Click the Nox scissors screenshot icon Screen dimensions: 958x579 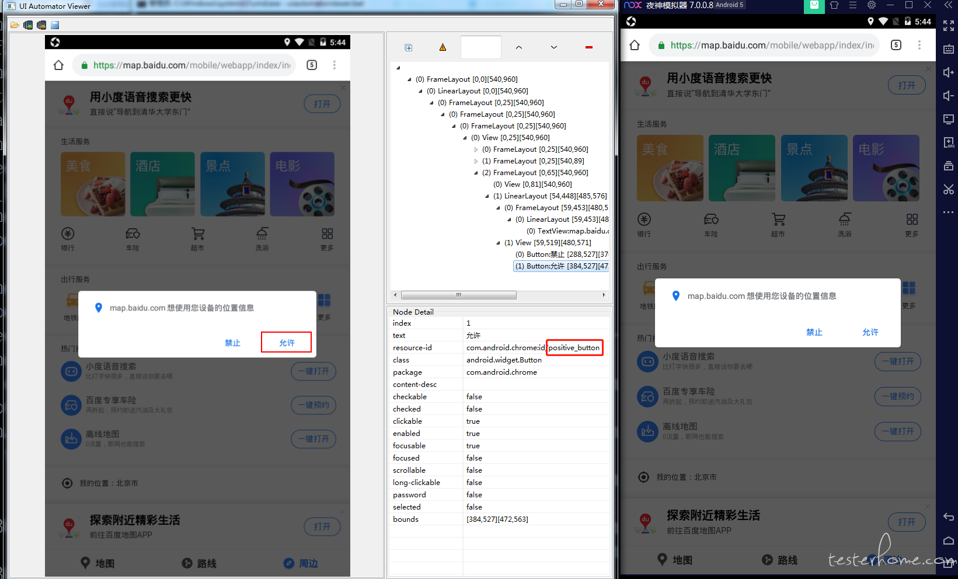pos(949,189)
